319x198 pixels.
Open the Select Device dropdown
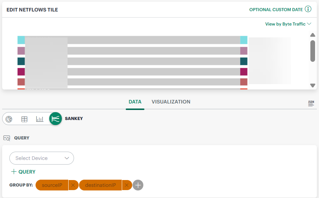pos(42,158)
